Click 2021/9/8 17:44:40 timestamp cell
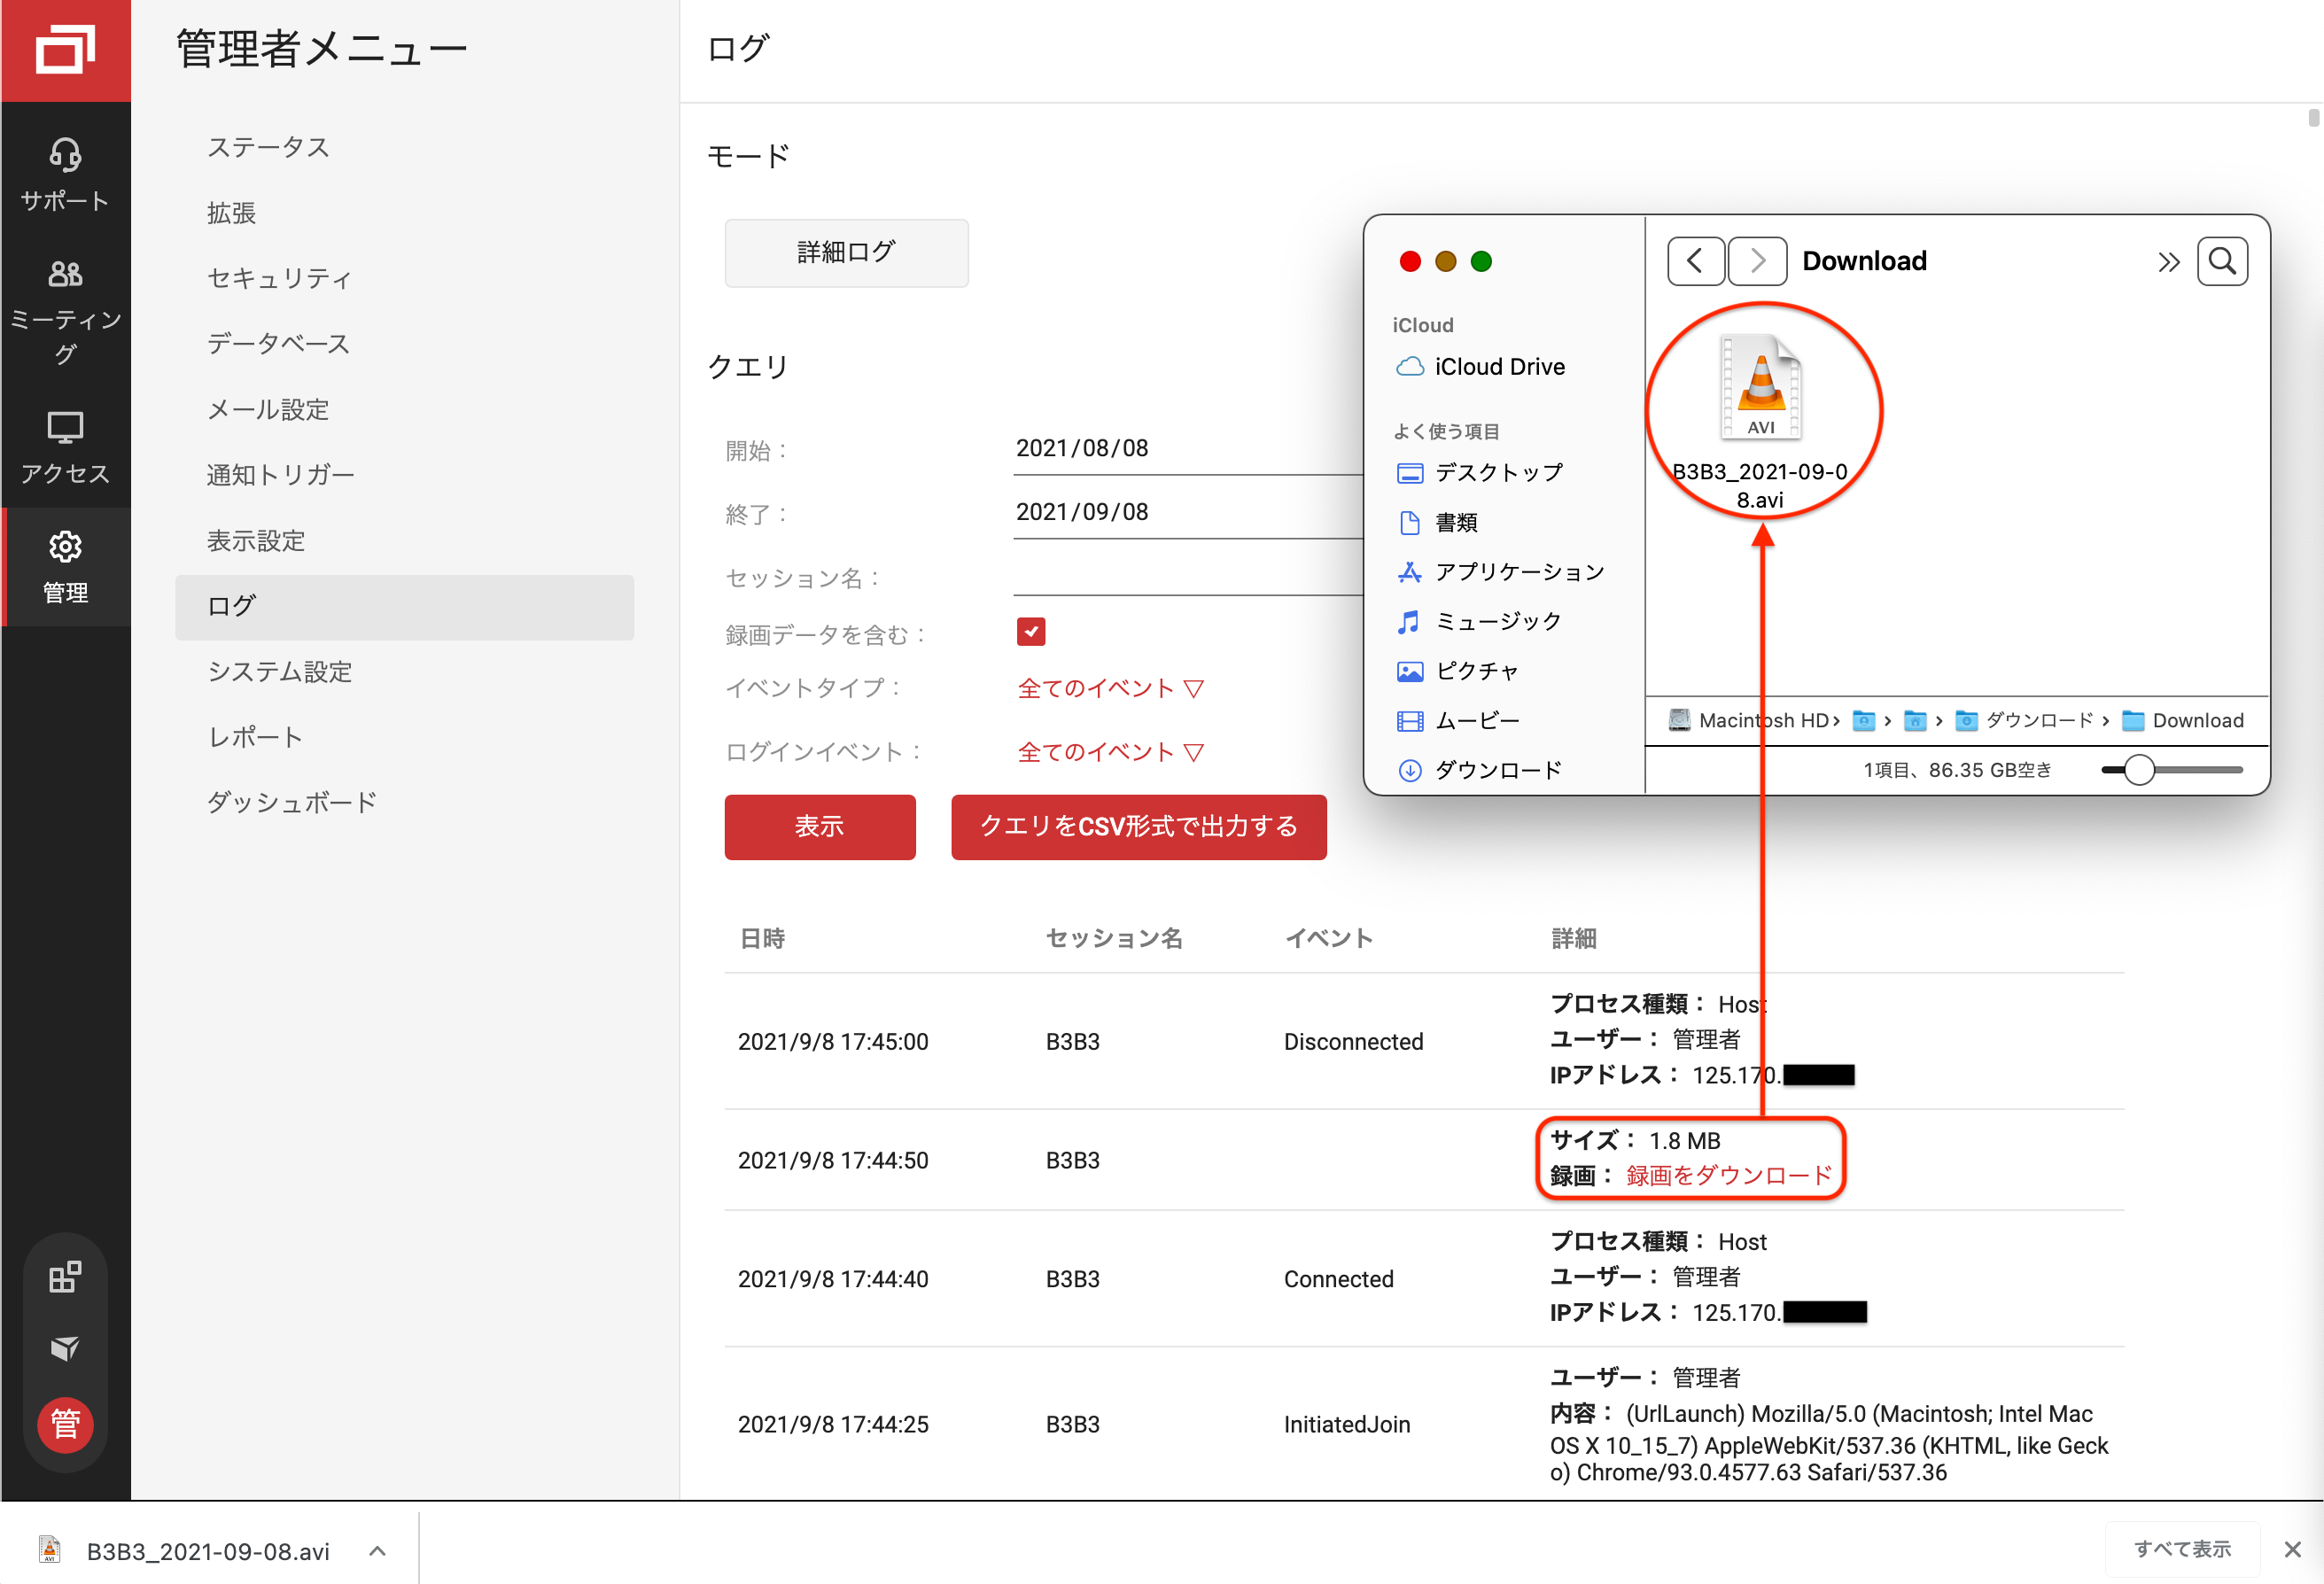This screenshot has width=2324, height=1584. [833, 1280]
